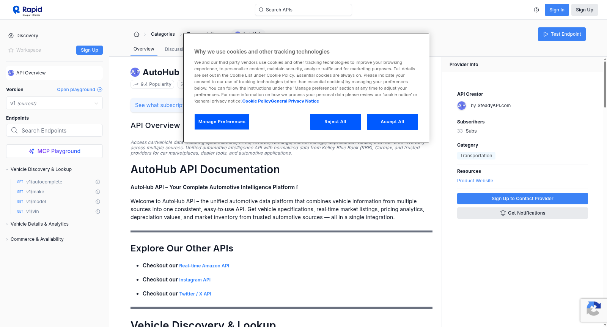
Task: Open the Twitter / X API link
Action: tap(195, 294)
